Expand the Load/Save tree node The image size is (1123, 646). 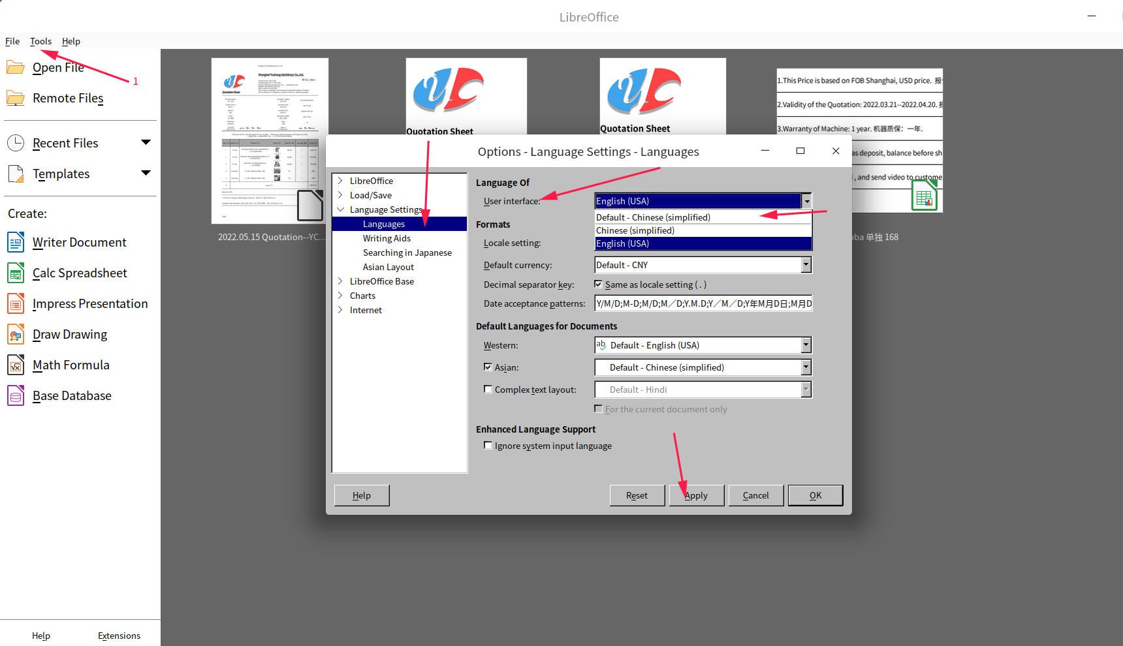[x=340, y=195]
